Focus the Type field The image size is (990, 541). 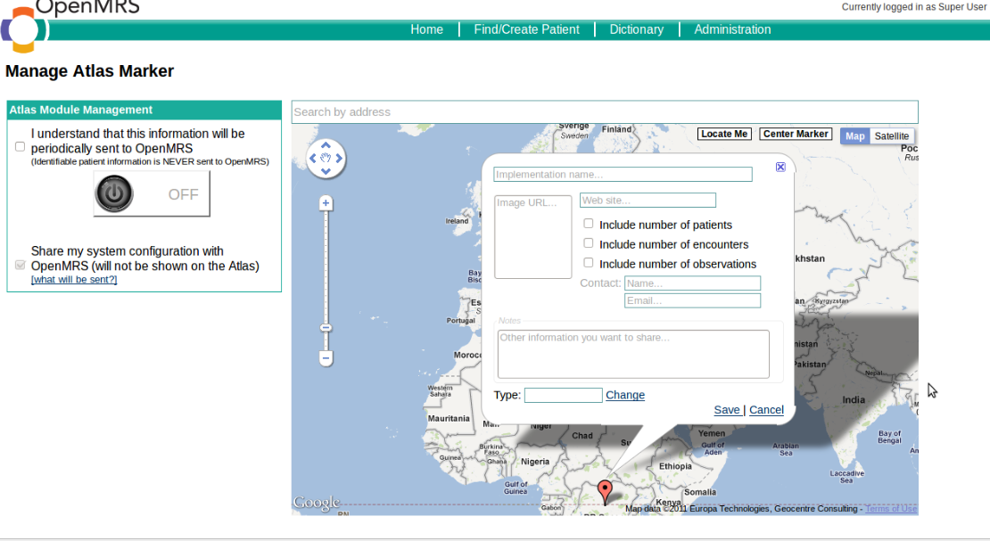pyautogui.click(x=563, y=395)
